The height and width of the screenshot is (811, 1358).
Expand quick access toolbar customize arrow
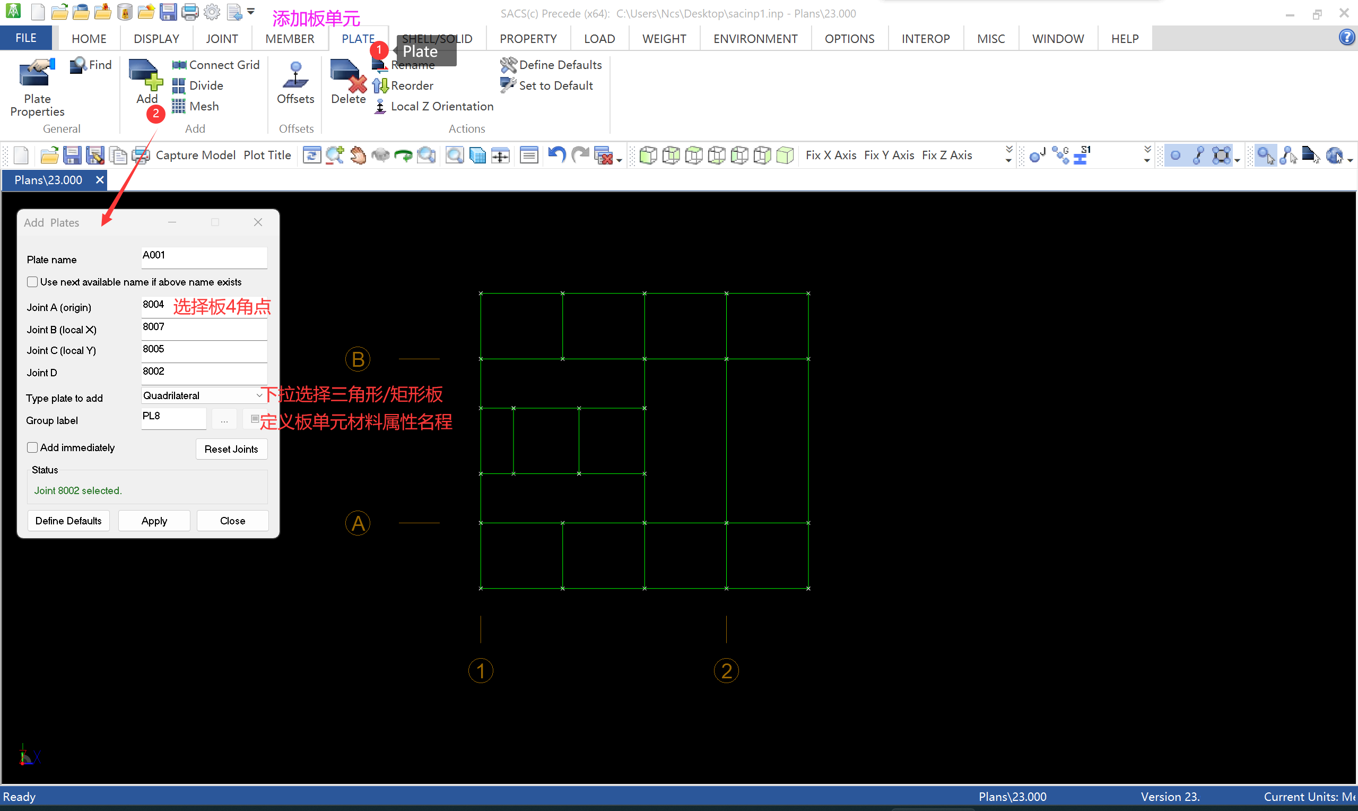point(250,11)
